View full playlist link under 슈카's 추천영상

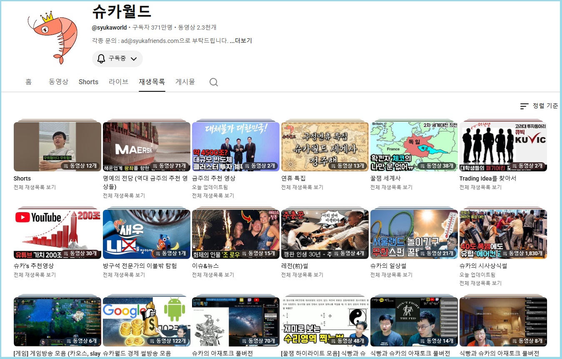pos(35,275)
